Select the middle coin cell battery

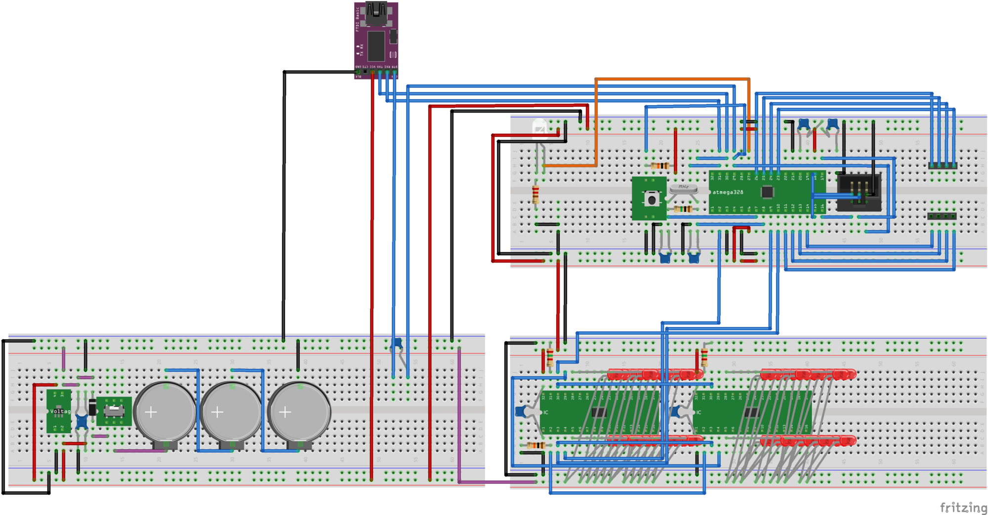point(231,412)
